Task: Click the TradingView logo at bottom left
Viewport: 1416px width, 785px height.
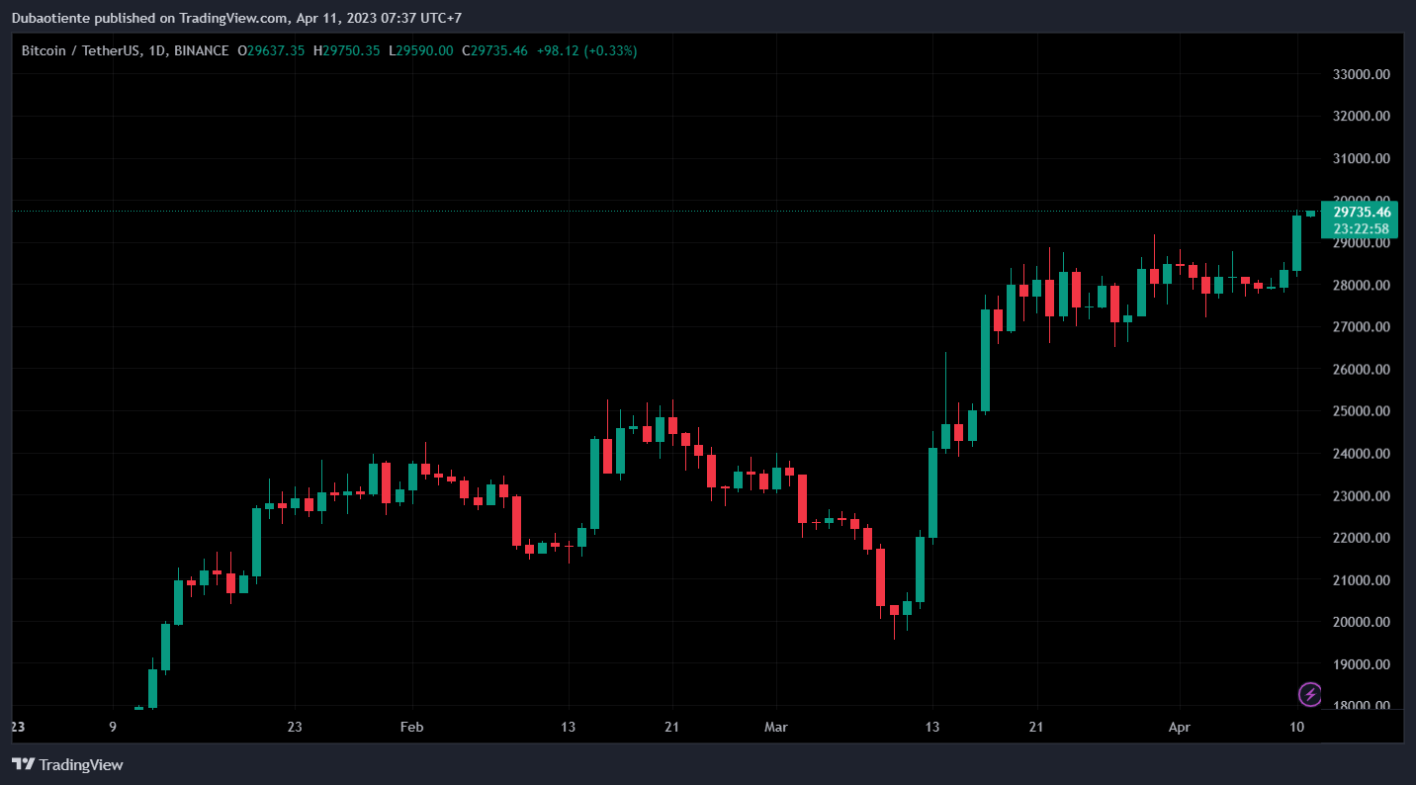Action: pyautogui.click(x=67, y=764)
